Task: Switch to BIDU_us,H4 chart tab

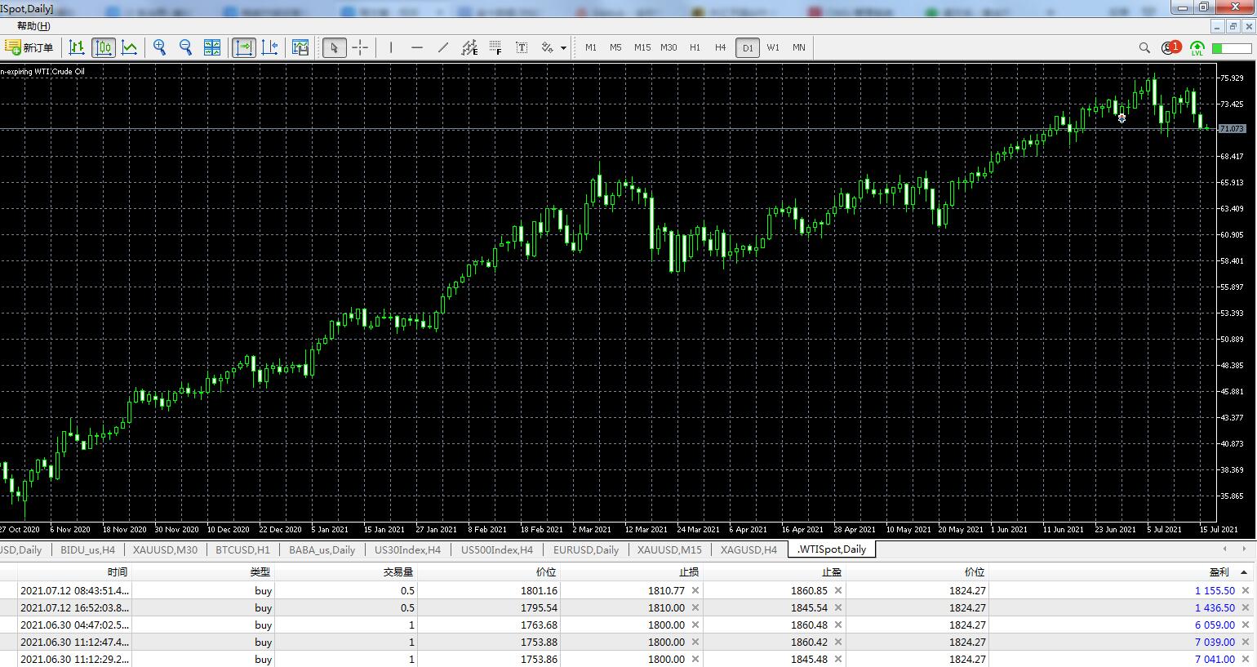Action: 88,549
